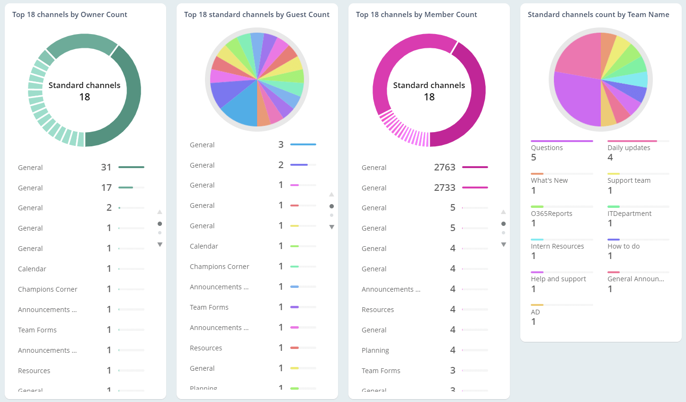
Task: Select the inactive pagination dot in Member Count card
Action: [504, 232]
